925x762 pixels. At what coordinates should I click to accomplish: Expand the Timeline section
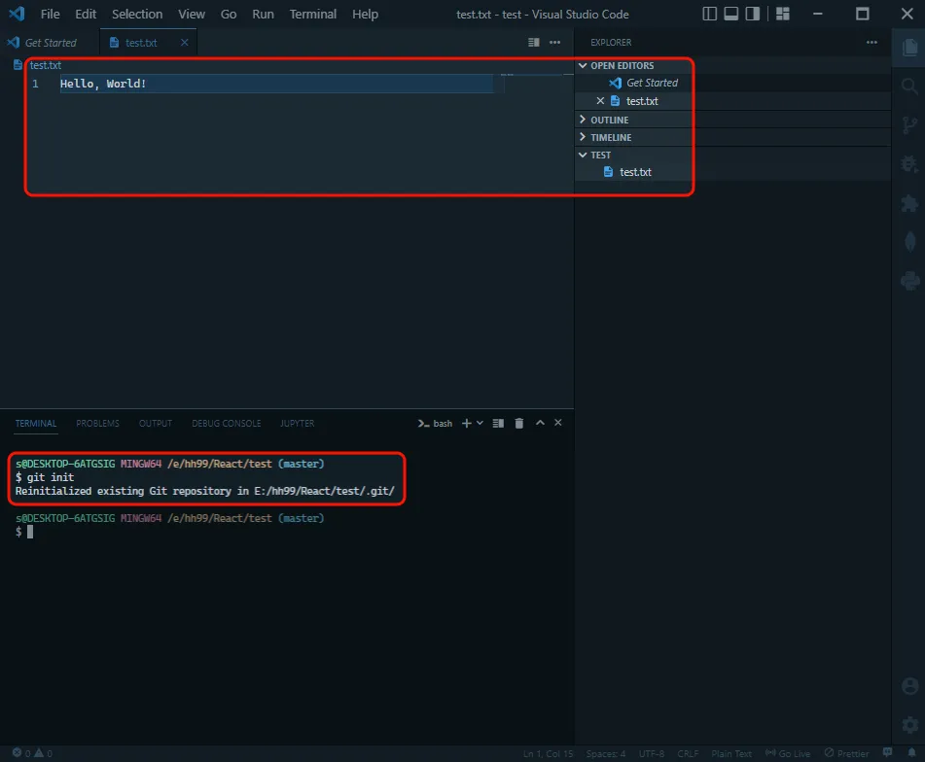pyautogui.click(x=583, y=137)
